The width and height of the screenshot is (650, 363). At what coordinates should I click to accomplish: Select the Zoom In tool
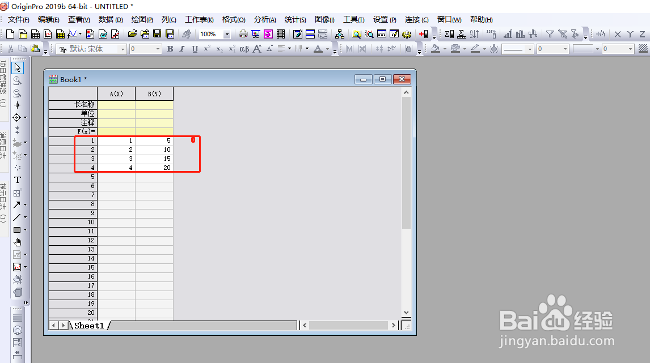(x=17, y=80)
